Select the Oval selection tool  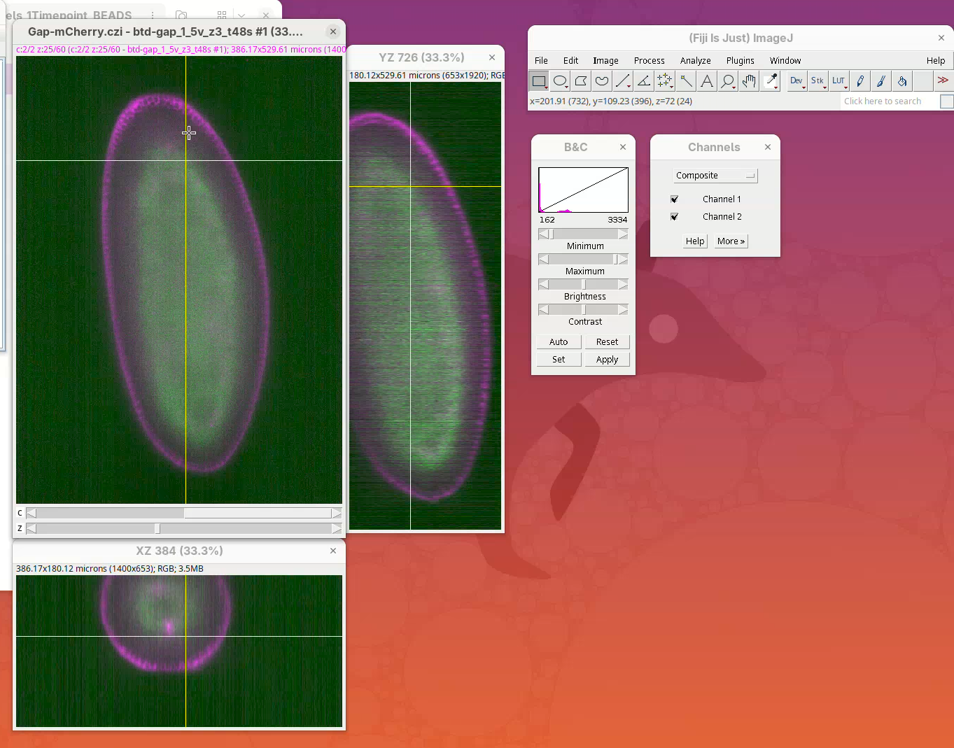[x=560, y=81]
